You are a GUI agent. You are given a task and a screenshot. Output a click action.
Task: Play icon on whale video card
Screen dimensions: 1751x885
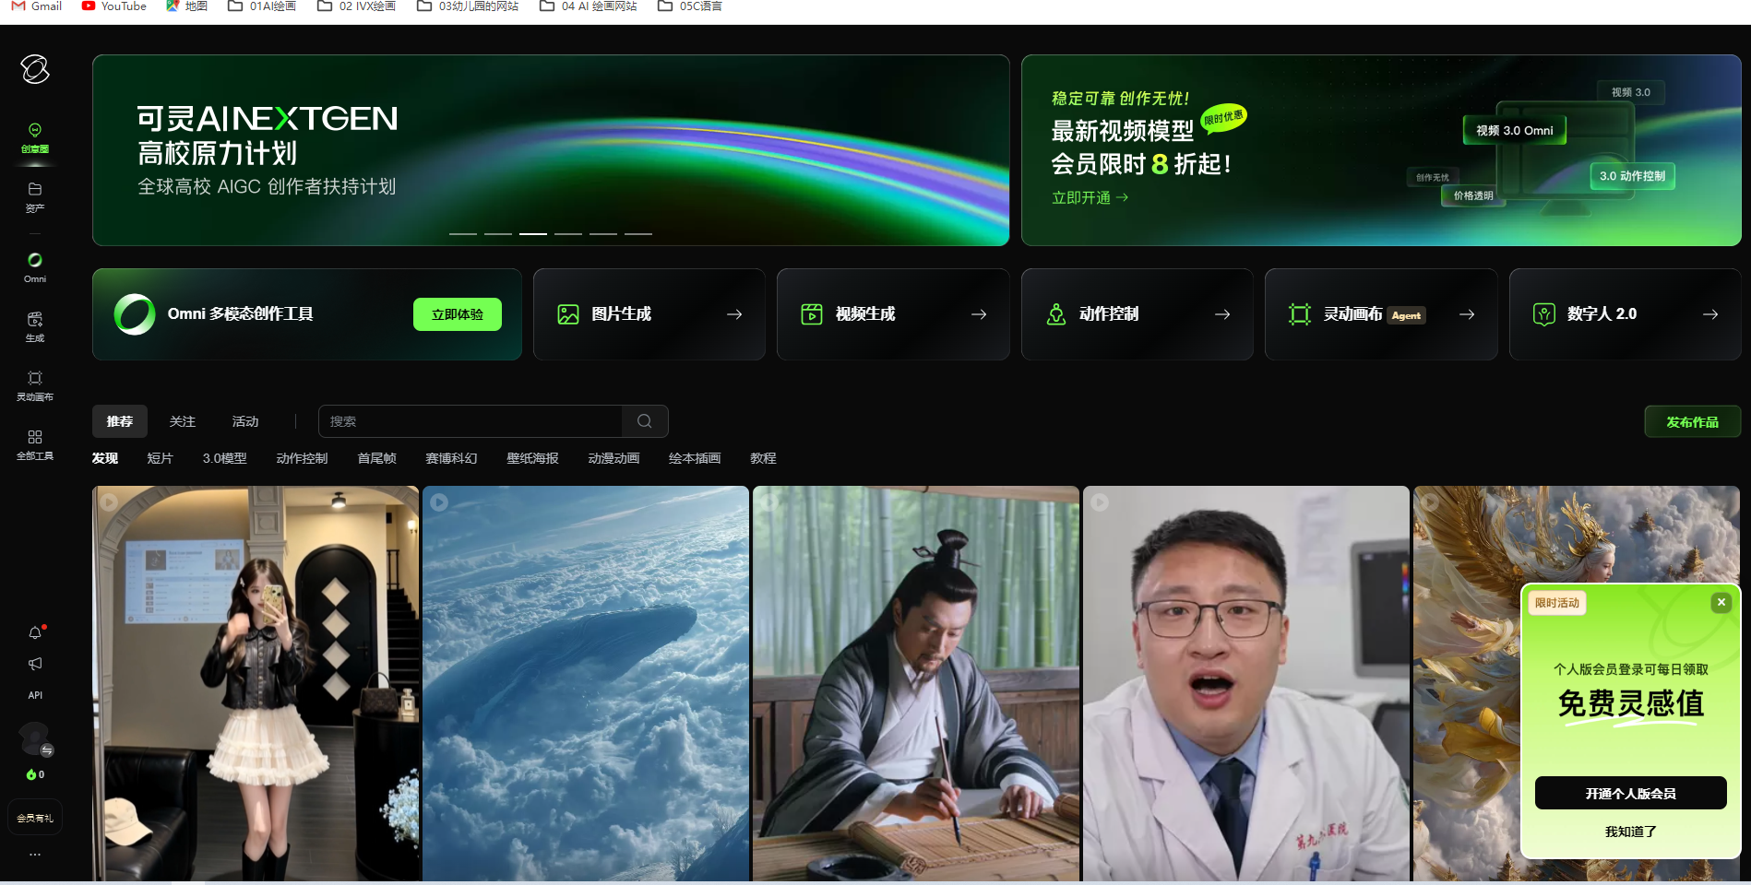pyautogui.click(x=439, y=502)
